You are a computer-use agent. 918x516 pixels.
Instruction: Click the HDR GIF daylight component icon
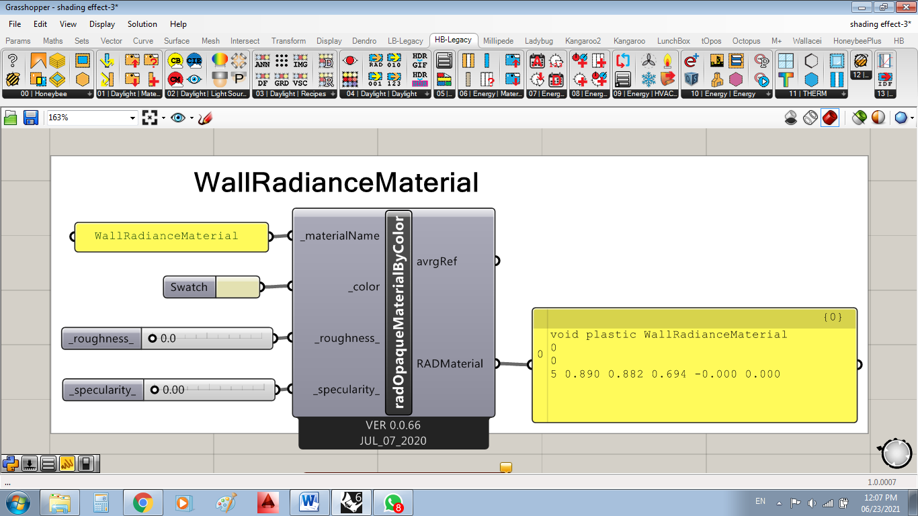pos(419,60)
